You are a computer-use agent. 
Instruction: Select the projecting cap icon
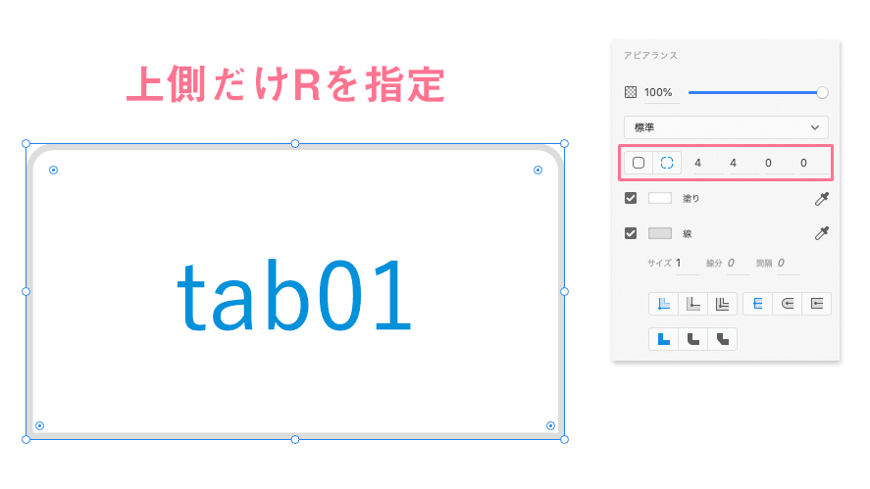(x=817, y=304)
